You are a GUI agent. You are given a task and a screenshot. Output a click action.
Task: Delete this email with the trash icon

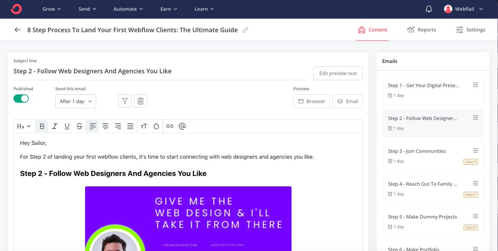click(141, 101)
